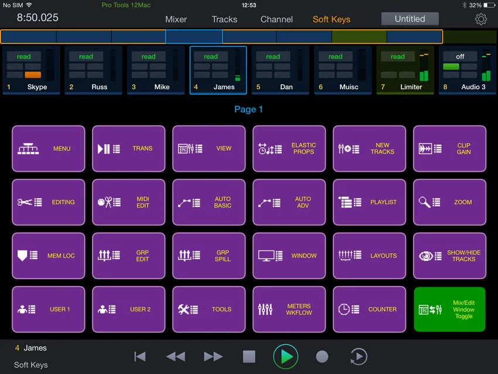Switch to the Tracks tab

(x=224, y=19)
